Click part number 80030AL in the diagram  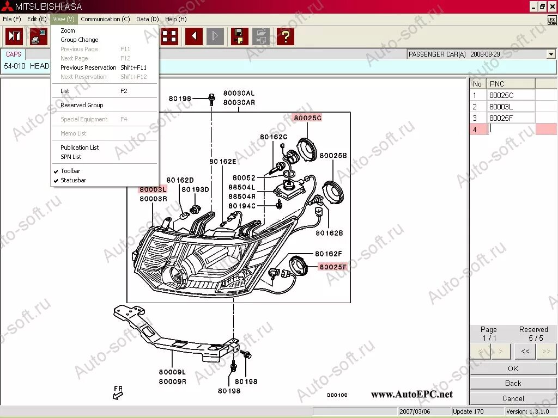[239, 93]
